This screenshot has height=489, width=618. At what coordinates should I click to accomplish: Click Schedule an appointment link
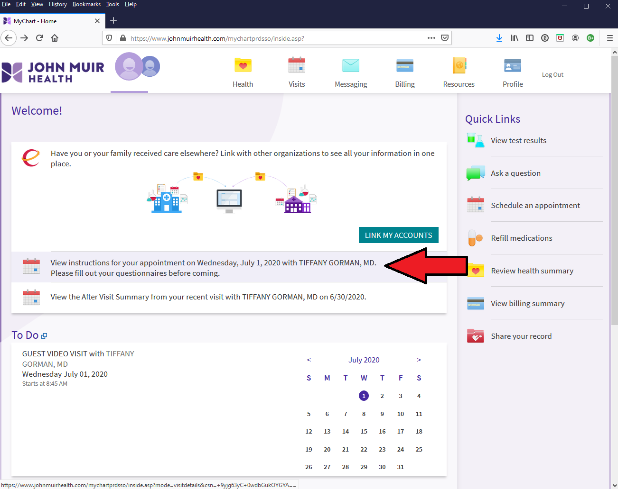coord(535,205)
